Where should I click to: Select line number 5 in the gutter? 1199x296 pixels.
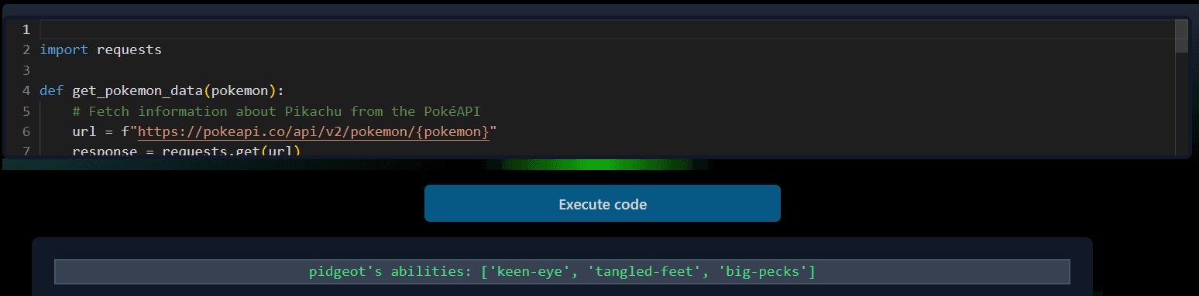click(x=26, y=111)
